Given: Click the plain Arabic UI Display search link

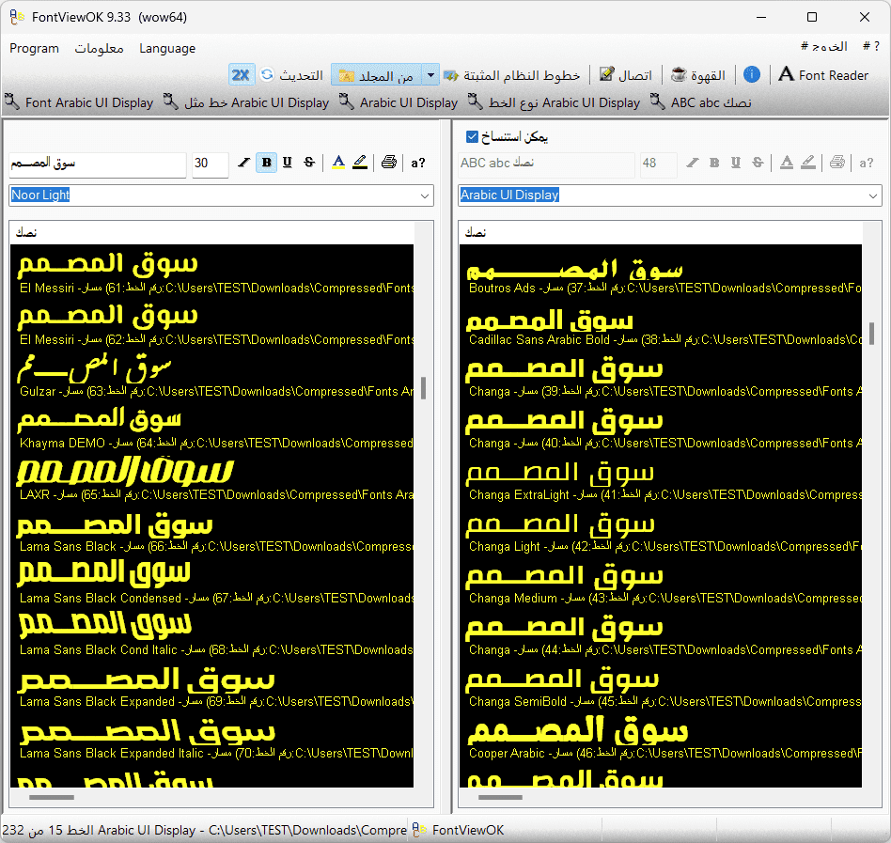Looking at the screenshot, I should [399, 102].
